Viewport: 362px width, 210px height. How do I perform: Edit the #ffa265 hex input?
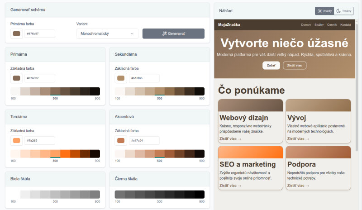[40, 140]
